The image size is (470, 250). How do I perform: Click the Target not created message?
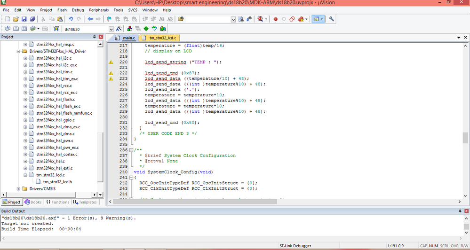(x=27, y=224)
